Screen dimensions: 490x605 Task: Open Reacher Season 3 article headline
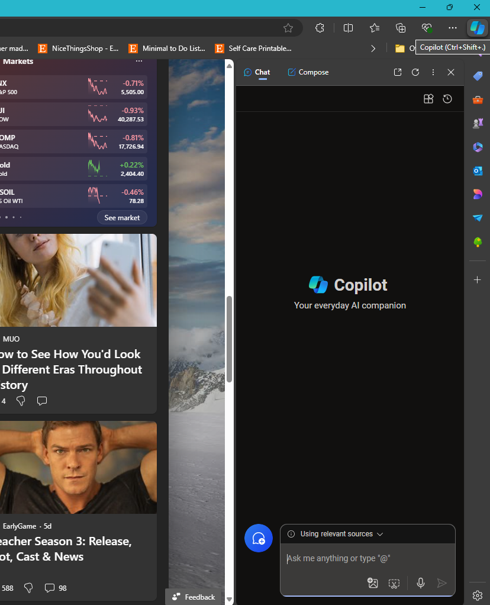[x=66, y=549]
